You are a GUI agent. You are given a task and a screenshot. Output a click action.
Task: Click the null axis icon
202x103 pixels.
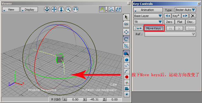point(127,83)
